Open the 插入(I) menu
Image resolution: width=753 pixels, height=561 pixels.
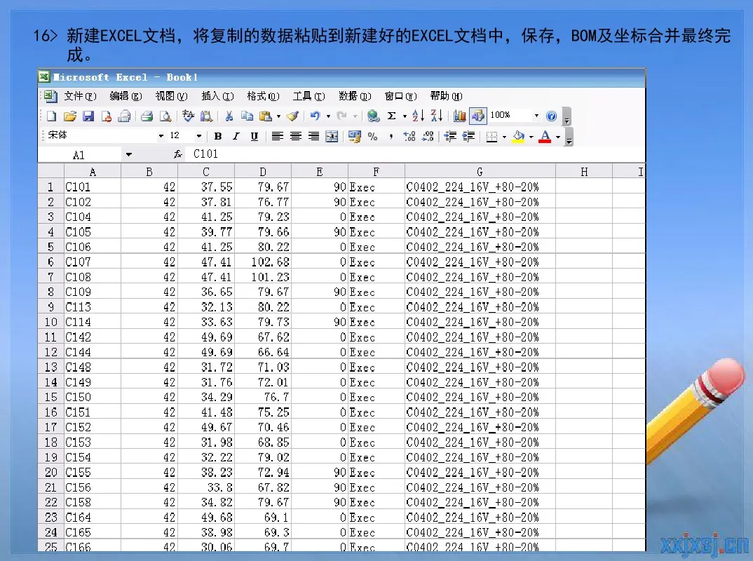pyautogui.click(x=217, y=96)
